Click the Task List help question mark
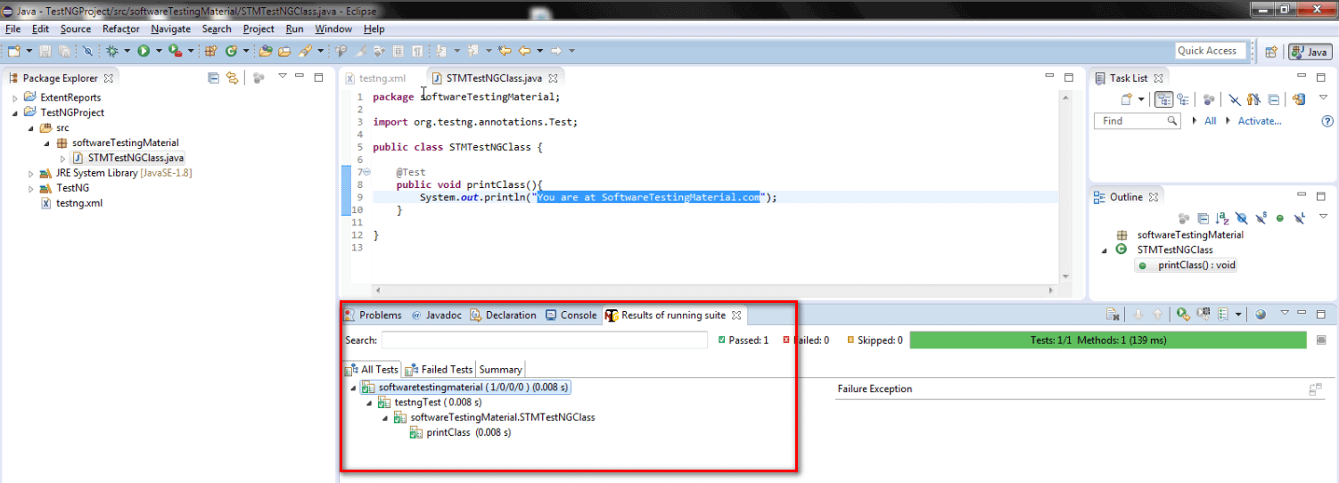The height and width of the screenshot is (483, 1339). (x=1327, y=121)
